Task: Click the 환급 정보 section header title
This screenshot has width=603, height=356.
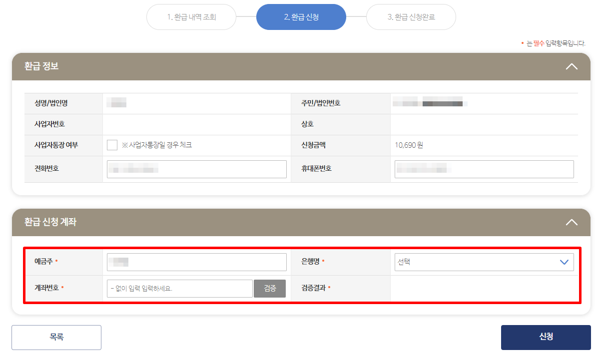Action: coord(41,66)
